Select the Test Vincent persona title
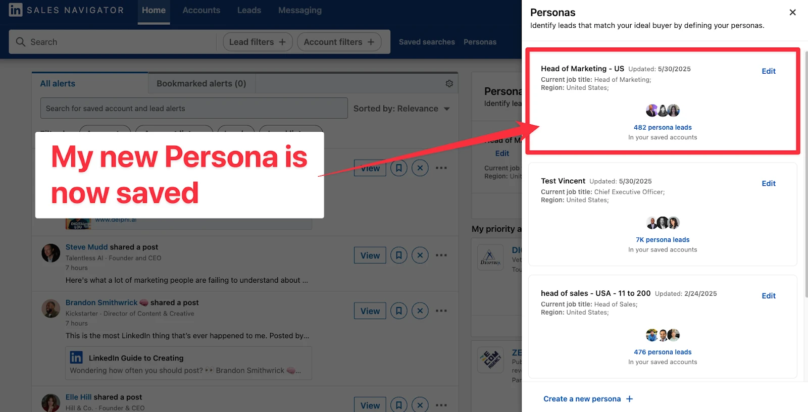The height and width of the screenshot is (412, 808). [563, 181]
